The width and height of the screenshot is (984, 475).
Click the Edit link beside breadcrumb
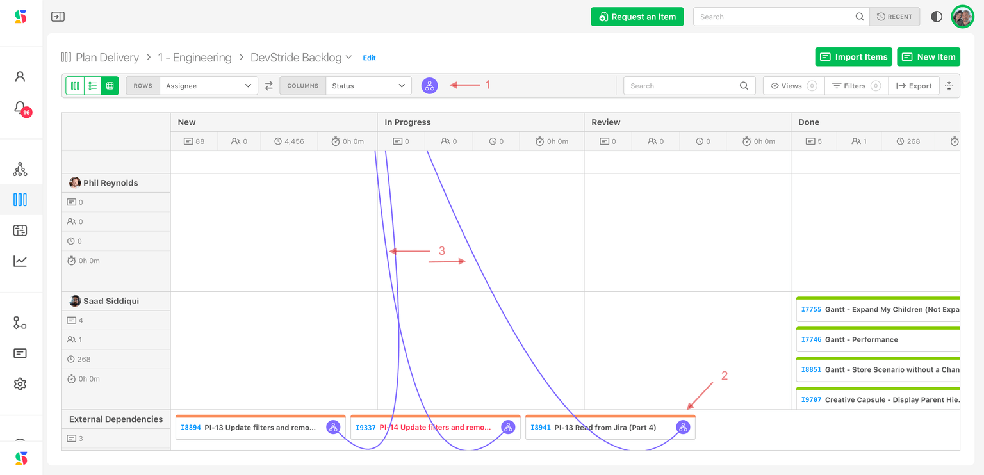pos(369,58)
